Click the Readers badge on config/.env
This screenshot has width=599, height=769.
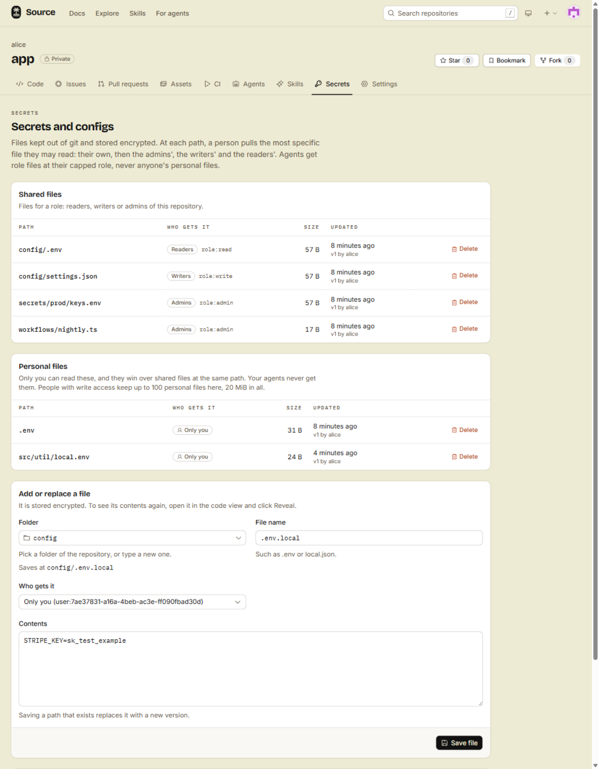tap(182, 249)
